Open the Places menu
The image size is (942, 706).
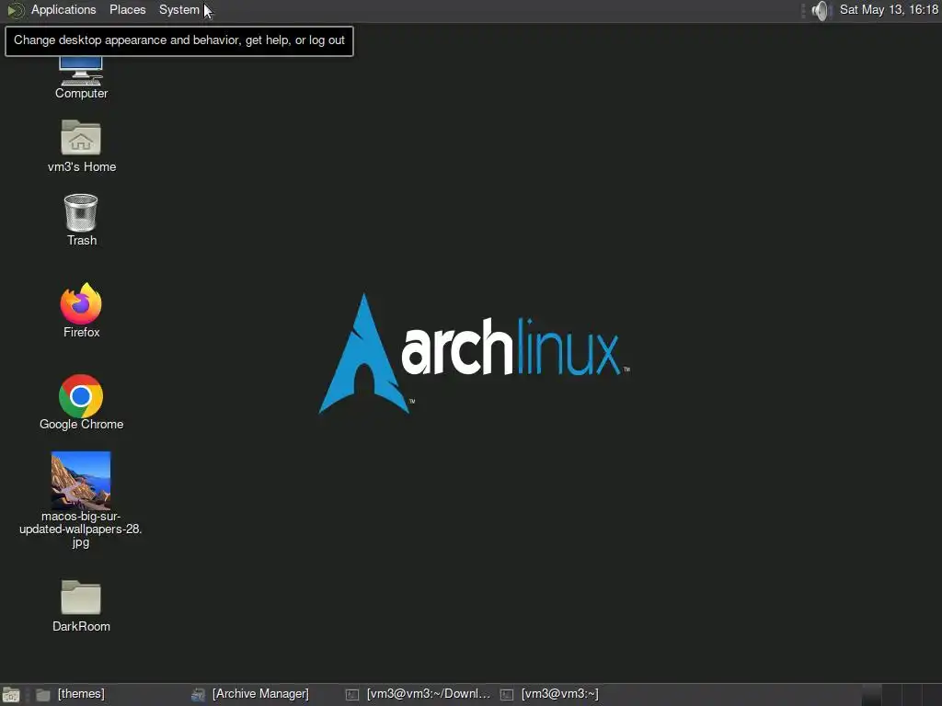[x=127, y=9]
